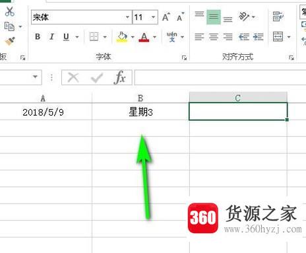Open the borders dropdown arrow
This screenshot has width=306, height=253.
point(105,37)
